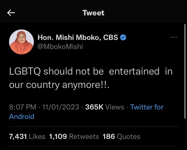This screenshot has height=150, width=187.
Task: Click the 365K Views counter
Action: 105,107
